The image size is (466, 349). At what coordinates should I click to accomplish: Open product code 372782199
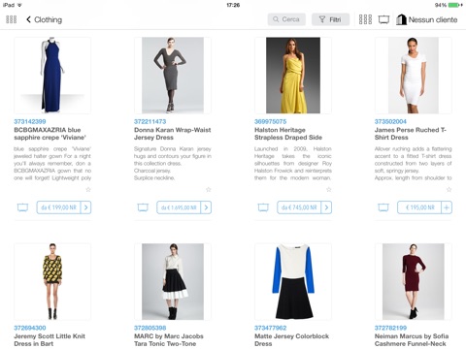[x=390, y=328]
